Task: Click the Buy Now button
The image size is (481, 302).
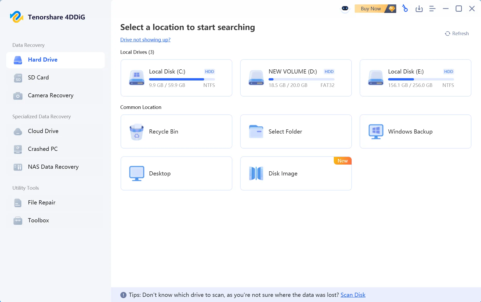Action: [375, 9]
